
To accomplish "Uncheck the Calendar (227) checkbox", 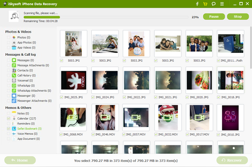I will pos(8,118).
